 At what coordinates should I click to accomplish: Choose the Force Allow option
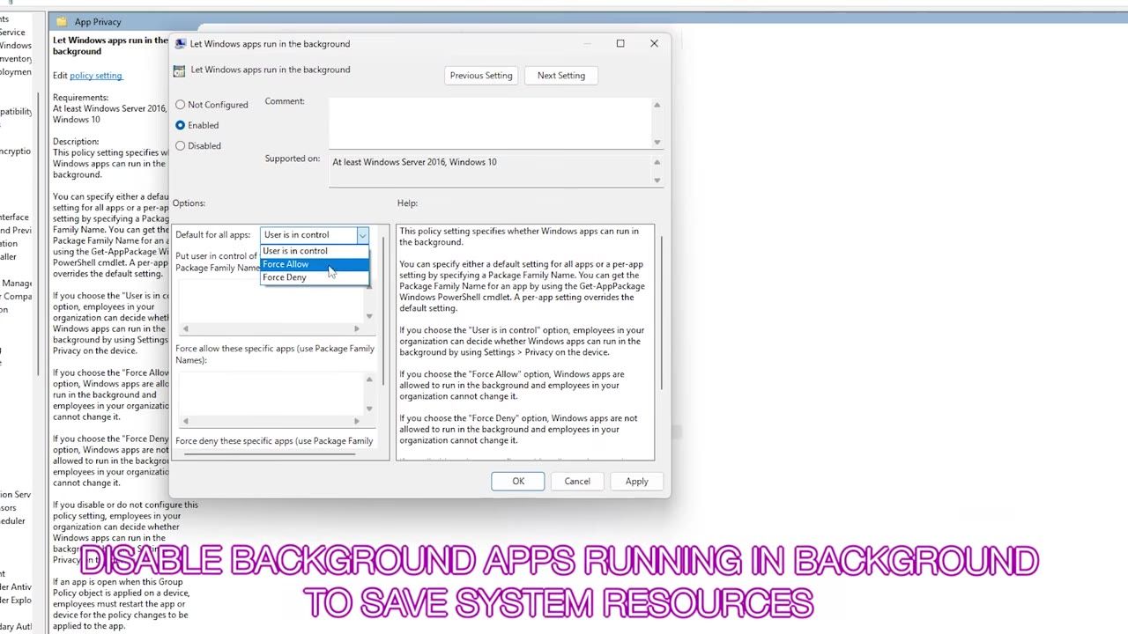pyautogui.click(x=315, y=264)
